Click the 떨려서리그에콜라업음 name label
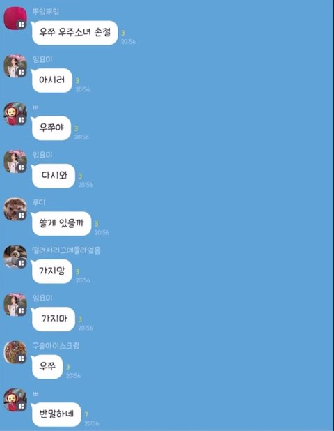334x431 pixels. coord(66,250)
